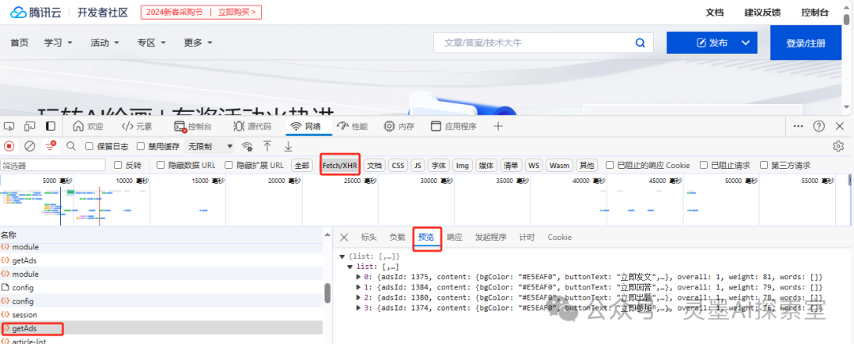Image resolution: width=854 pixels, height=344 pixels.
Task: Close the request details panel
Action: pyautogui.click(x=344, y=237)
